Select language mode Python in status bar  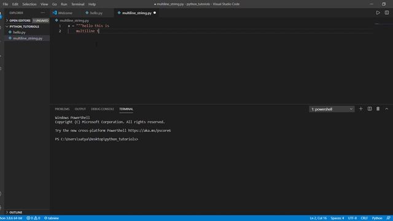pos(377,219)
